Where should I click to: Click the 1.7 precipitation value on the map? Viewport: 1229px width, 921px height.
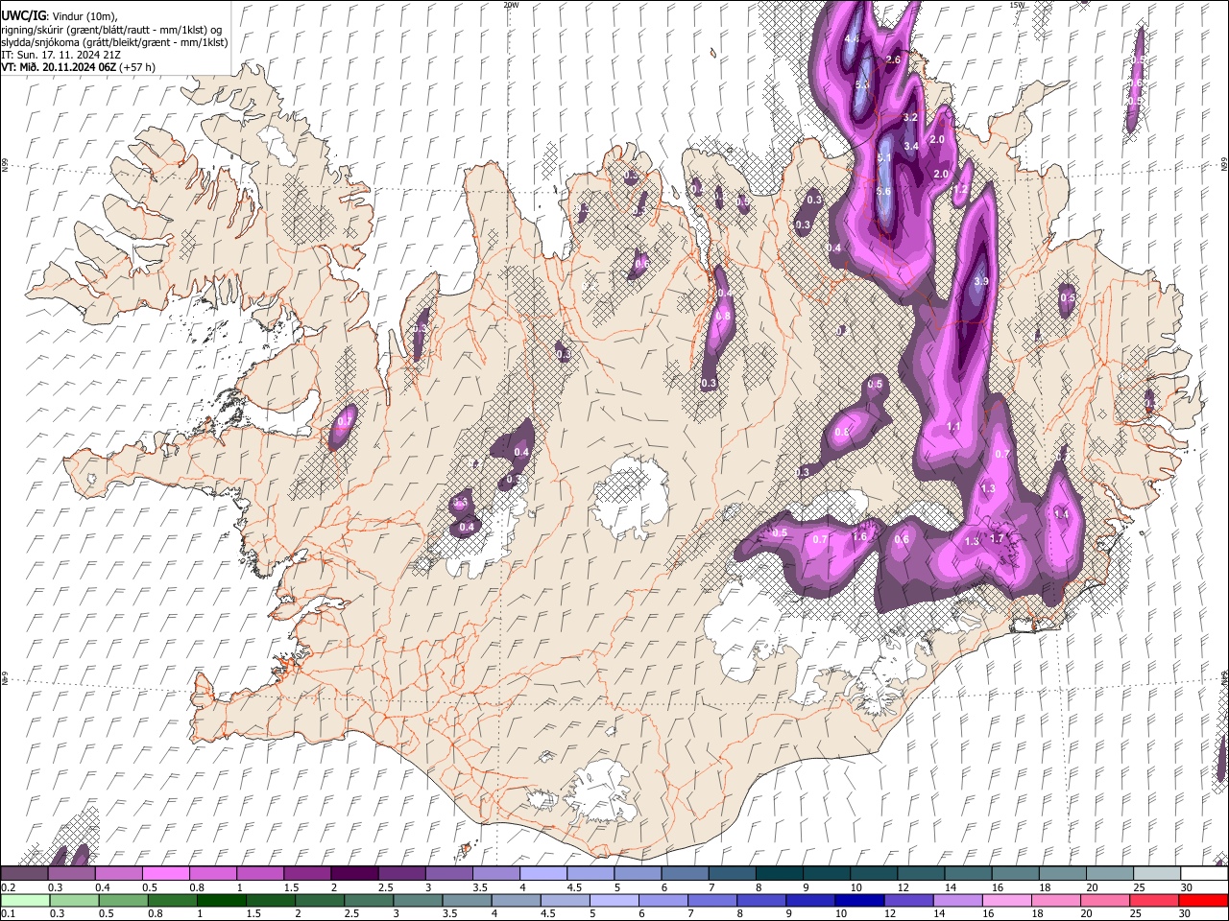996,539
